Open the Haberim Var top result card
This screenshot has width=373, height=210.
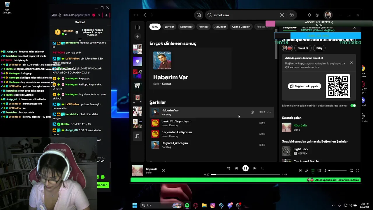pyautogui.click(x=191, y=69)
